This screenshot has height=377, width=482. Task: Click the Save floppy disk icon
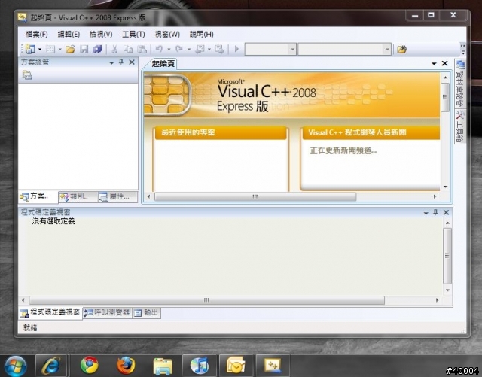coord(84,49)
